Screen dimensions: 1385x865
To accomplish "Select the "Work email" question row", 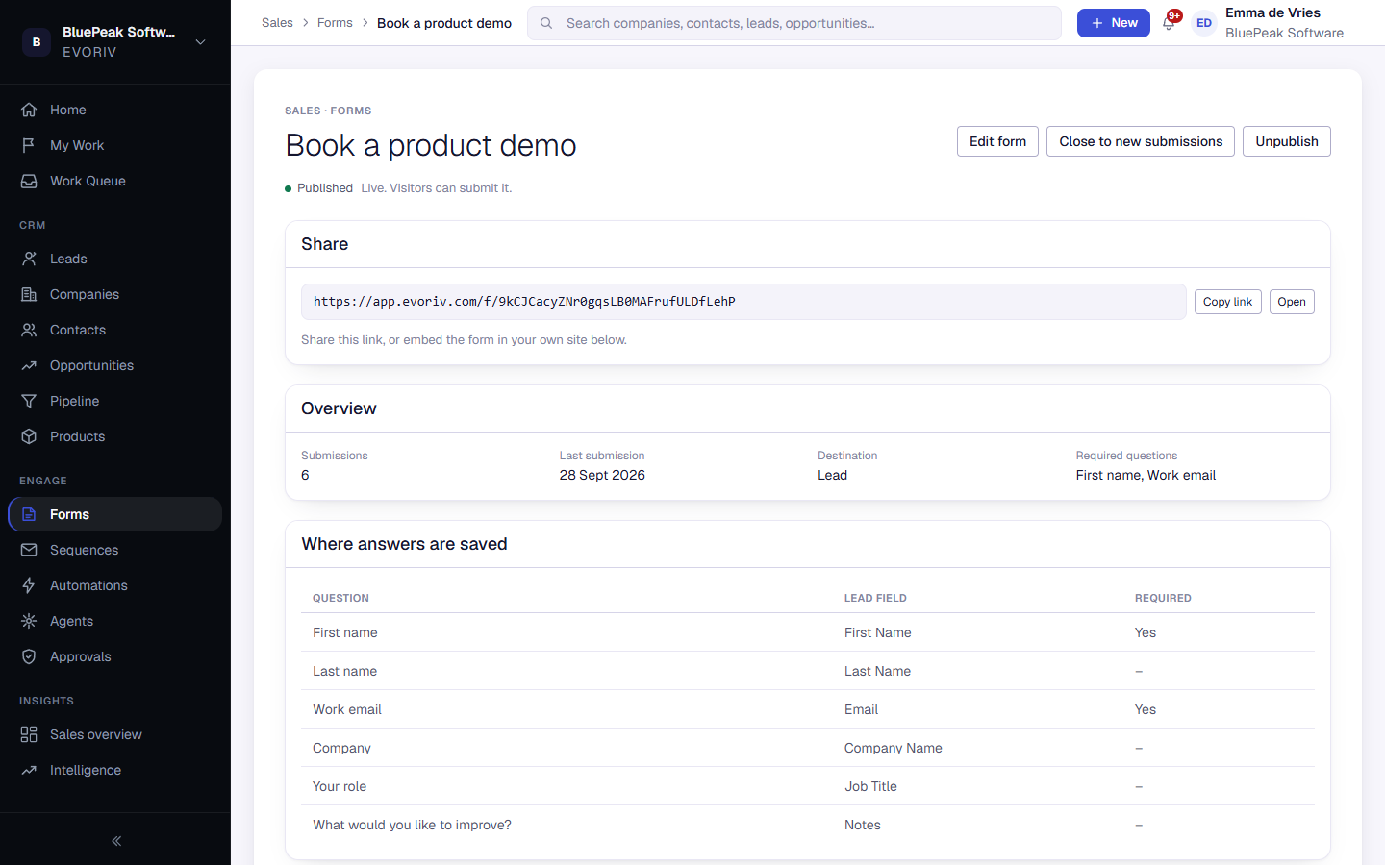I will pos(808,709).
